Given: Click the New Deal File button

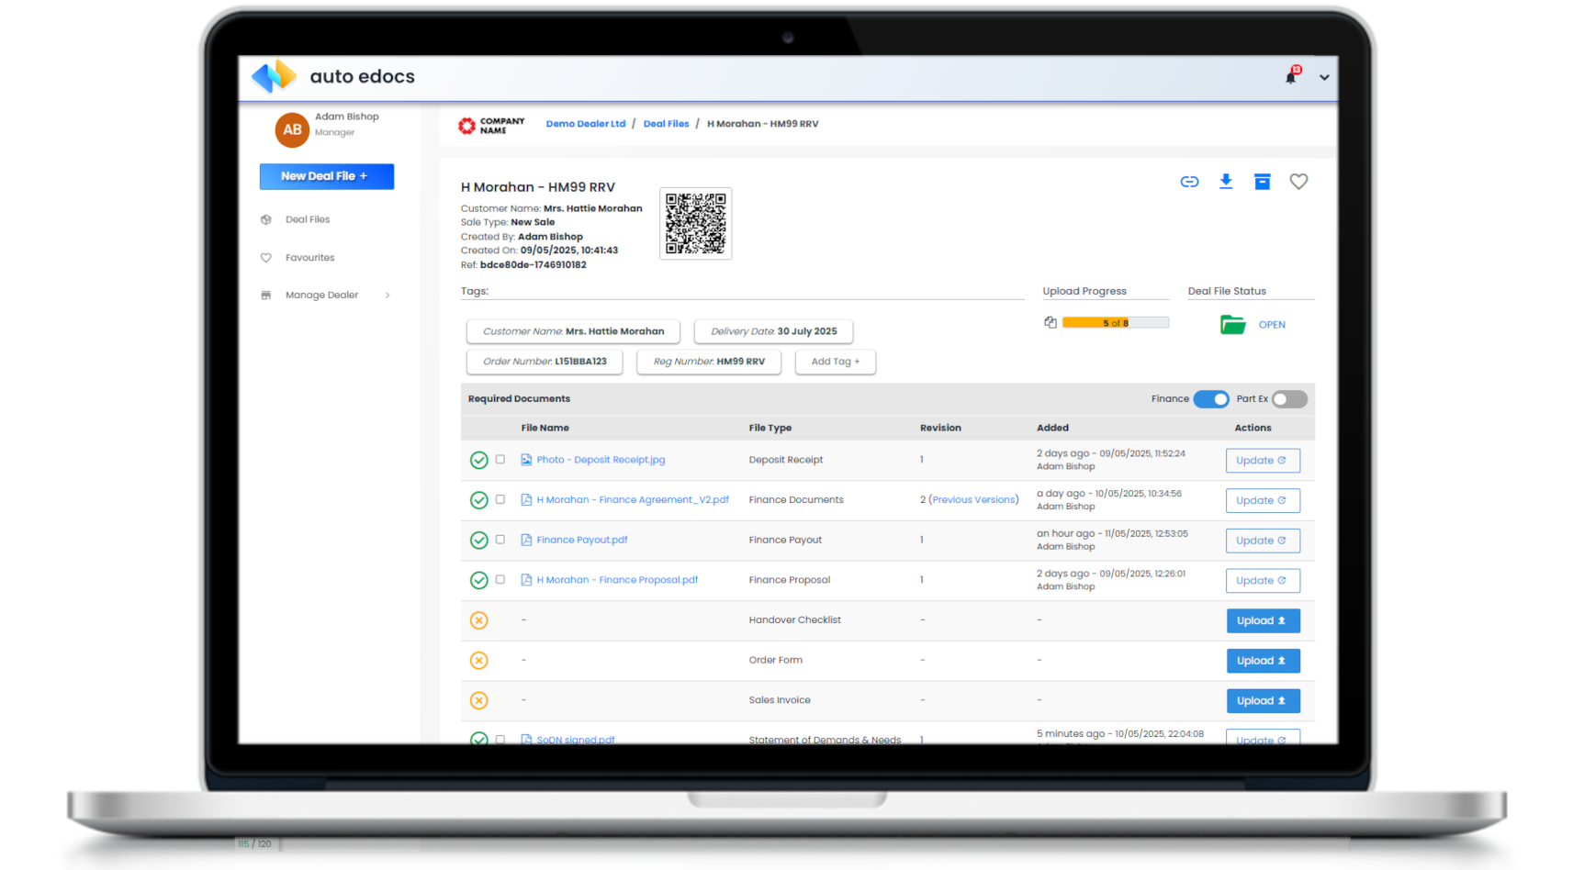Looking at the screenshot, I should click(x=326, y=176).
